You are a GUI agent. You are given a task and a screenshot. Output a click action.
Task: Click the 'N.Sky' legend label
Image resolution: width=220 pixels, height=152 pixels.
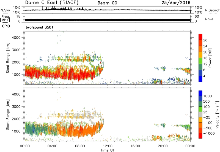point(5,10)
